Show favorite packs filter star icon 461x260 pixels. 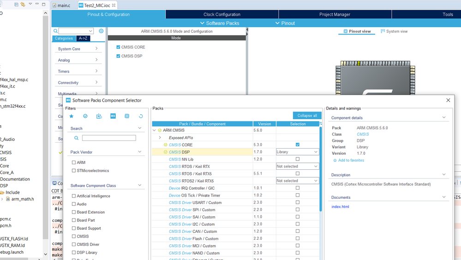pyautogui.click(x=71, y=116)
